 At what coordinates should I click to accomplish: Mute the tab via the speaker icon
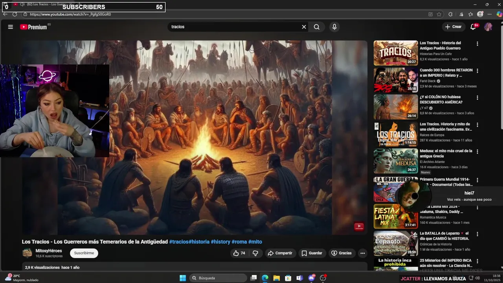click(22, 4)
